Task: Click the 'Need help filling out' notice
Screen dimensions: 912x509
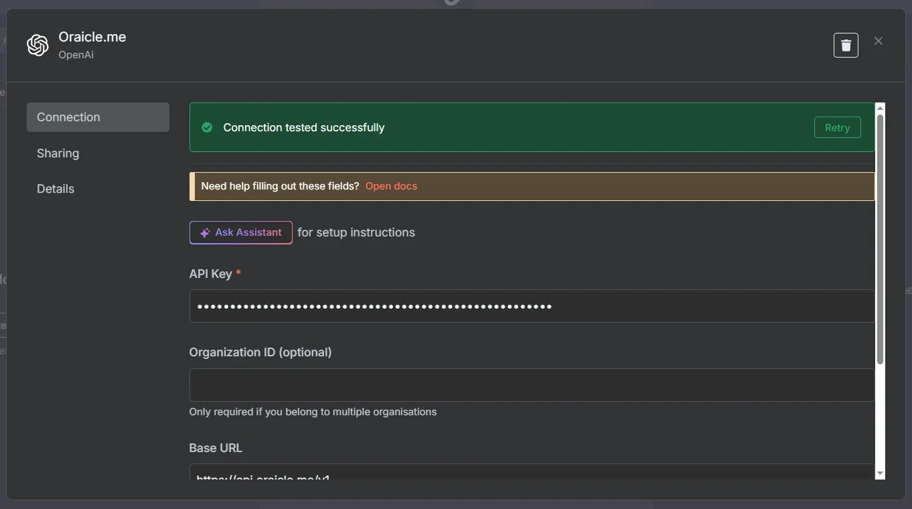Action: [280, 186]
